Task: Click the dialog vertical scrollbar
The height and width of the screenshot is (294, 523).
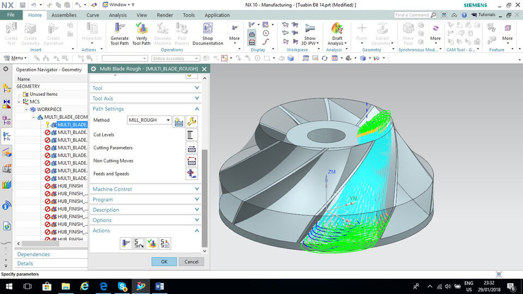Action: [x=205, y=198]
